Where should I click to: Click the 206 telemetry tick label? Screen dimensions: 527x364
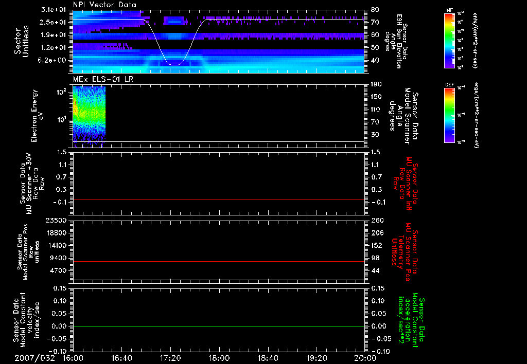tap(376, 233)
